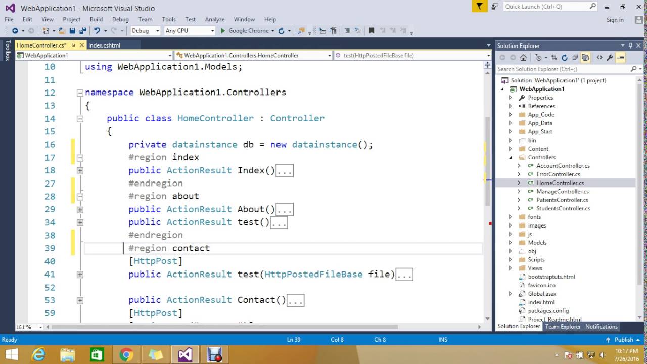
Task: Collapse the namespace block on line 12
Action: tap(80, 93)
